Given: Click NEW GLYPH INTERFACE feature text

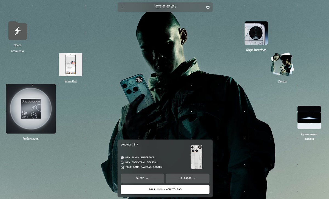Looking at the screenshot, I should pos(140,158).
